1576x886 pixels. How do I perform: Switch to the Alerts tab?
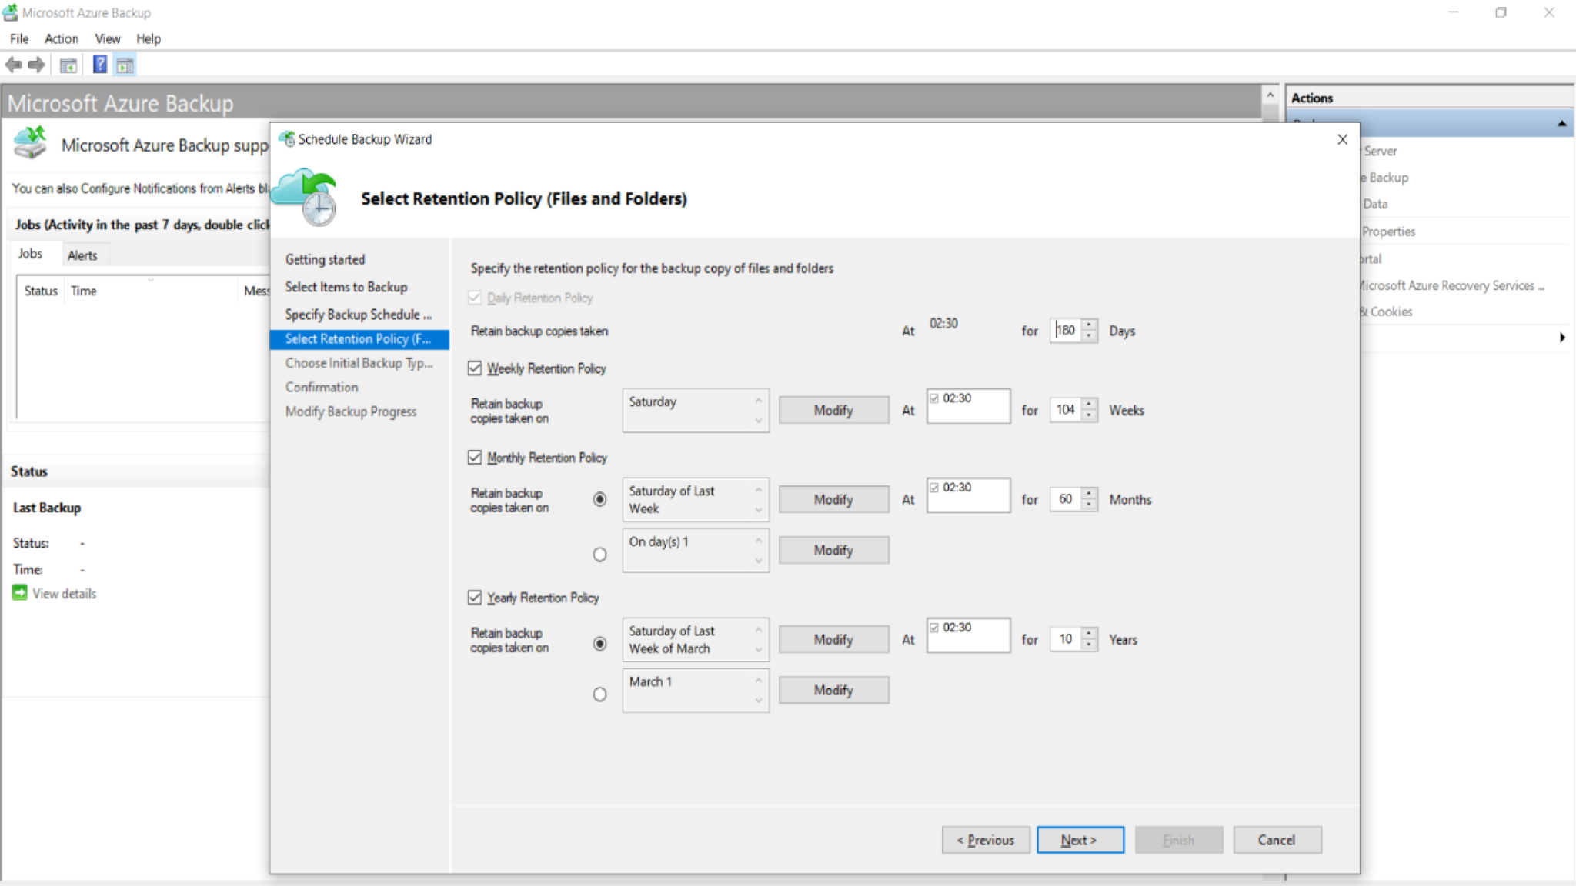pyautogui.click(x=84, y=255)
